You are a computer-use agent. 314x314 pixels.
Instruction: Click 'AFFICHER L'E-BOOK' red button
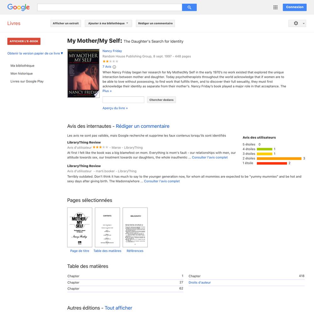pos(24,41)
